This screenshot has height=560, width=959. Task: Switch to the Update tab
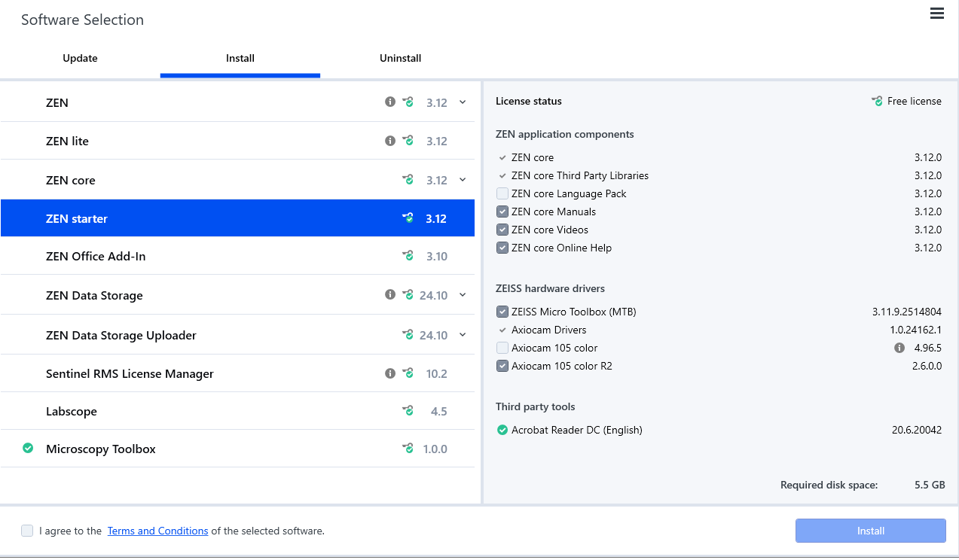pos(80,58)
